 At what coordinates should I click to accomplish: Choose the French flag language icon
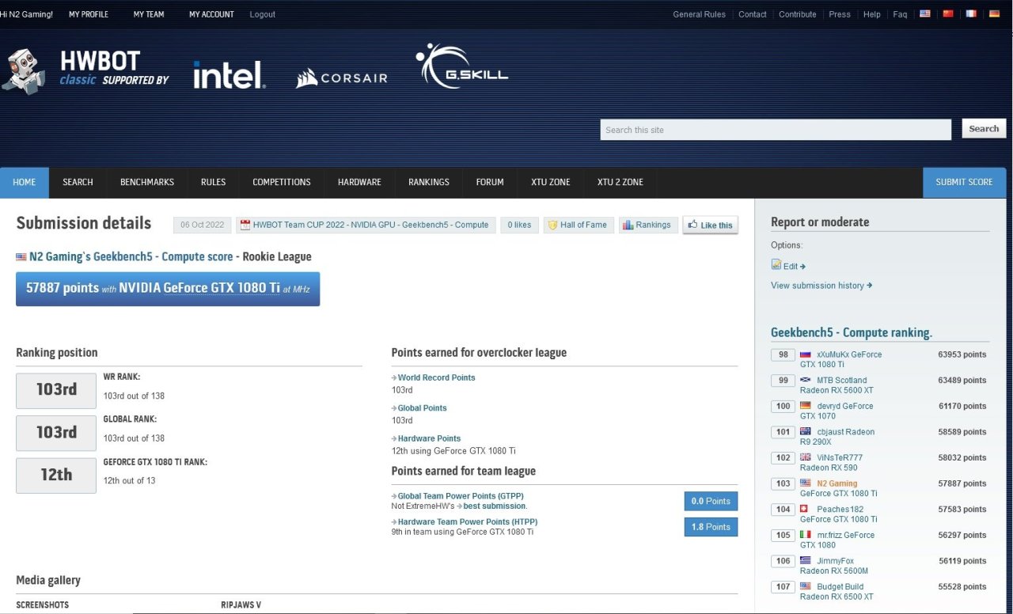click(971, 14)
